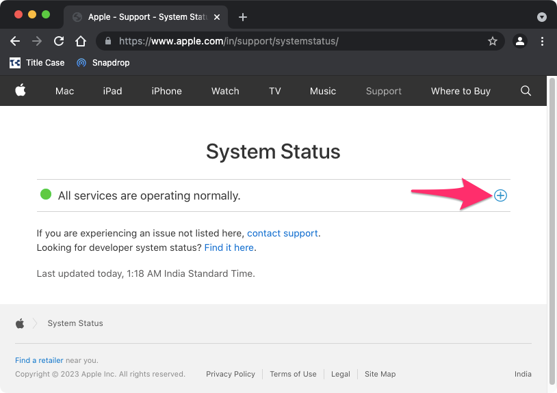Image resolution: width=557 pixels, height=393 pixels.
Task: Click the macOS yellow minimize button
Action: [x=32, y=14]
